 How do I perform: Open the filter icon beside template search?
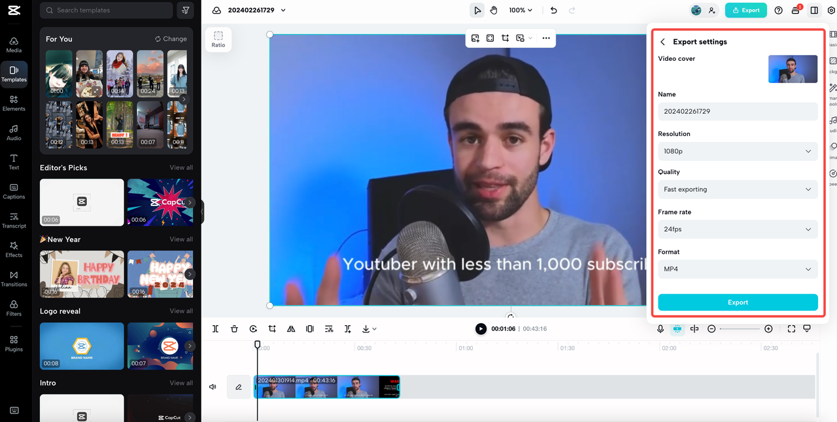click(x=185, y=10)
